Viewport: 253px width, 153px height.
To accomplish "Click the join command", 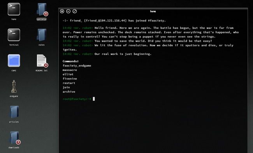I will coord(66,88).
